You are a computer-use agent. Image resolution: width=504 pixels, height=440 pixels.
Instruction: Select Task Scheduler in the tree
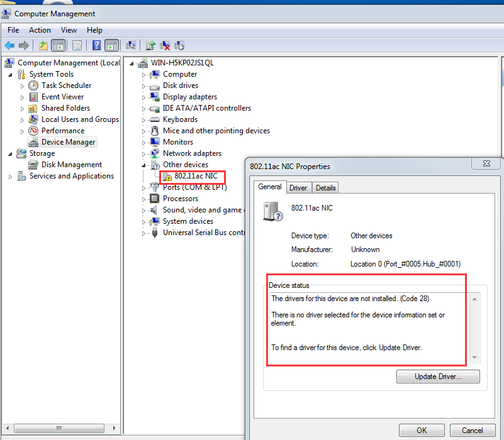click(x=66, y=85)
